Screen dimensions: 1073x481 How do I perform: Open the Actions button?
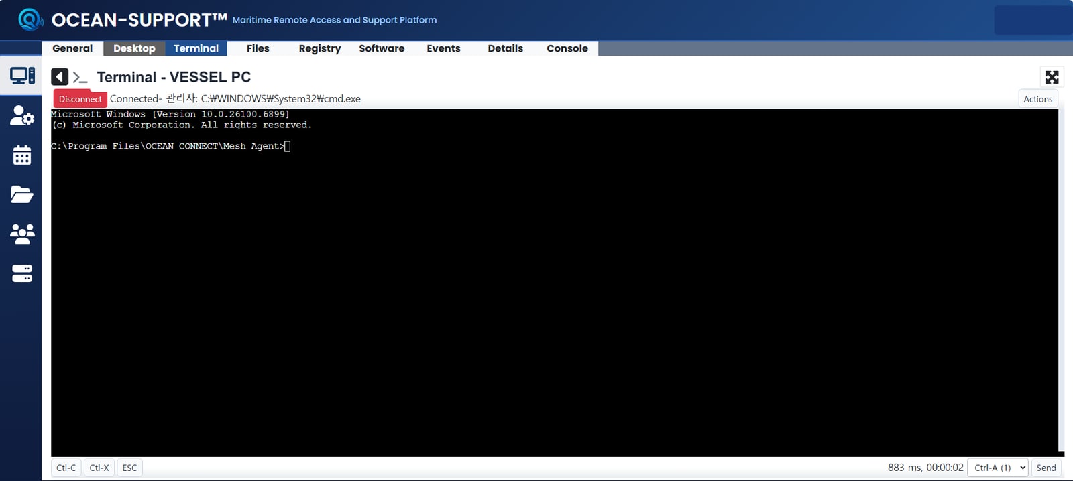[1037, 99]
